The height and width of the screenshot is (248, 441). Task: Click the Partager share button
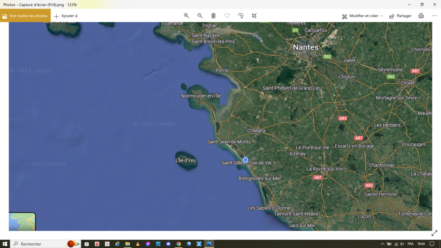pyautogui.click(x=400, y=16)
